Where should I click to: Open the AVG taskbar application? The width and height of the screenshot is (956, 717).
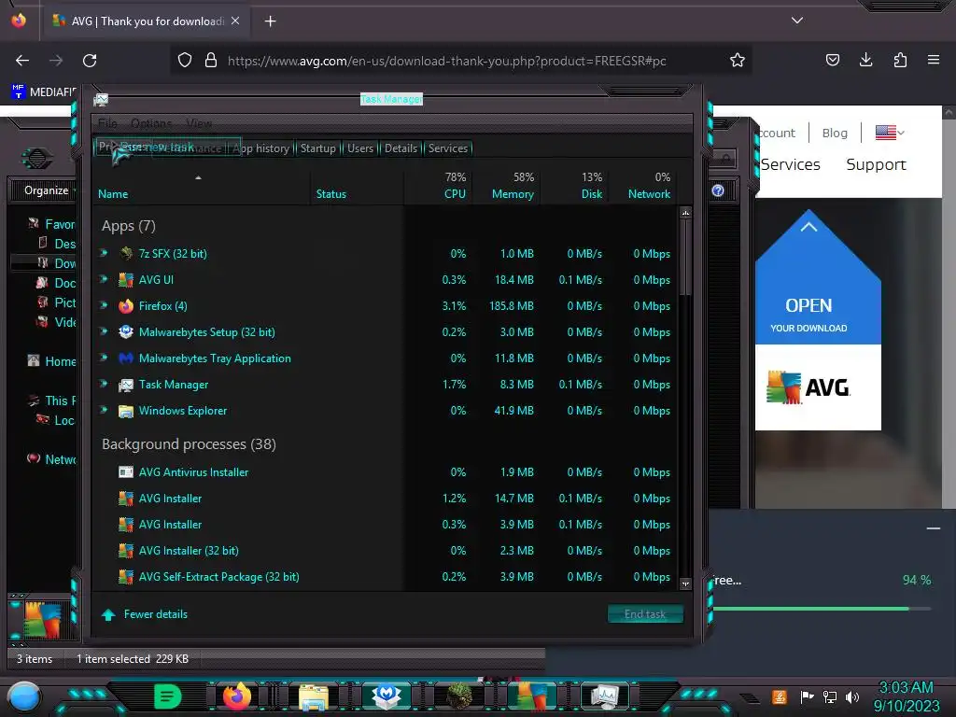click(x=532, y=696)
